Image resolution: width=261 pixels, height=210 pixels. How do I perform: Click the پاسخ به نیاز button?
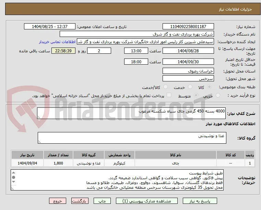[x=200, y=201]
